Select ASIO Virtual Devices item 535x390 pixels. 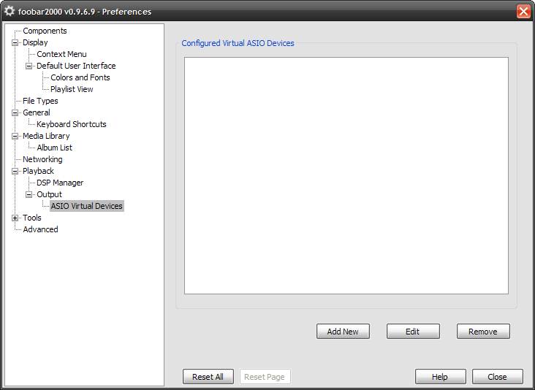(x=87, y=206)
